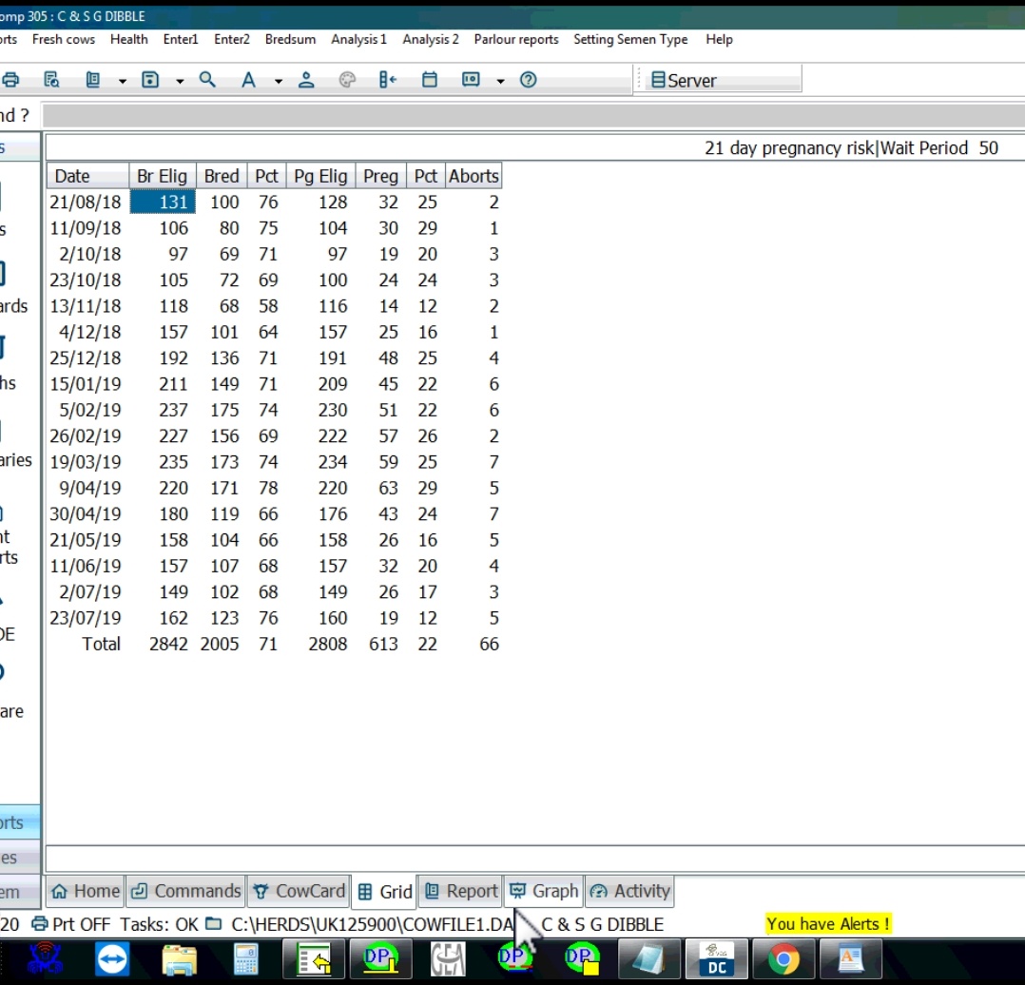The width and height of the screenshot is (1025, 985).
Task: Click the Preg column header
Action: [x=380, y=176]
